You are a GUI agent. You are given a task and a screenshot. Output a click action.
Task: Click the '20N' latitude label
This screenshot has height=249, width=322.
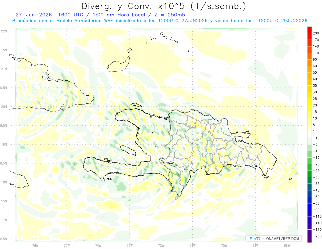[4, 107]
